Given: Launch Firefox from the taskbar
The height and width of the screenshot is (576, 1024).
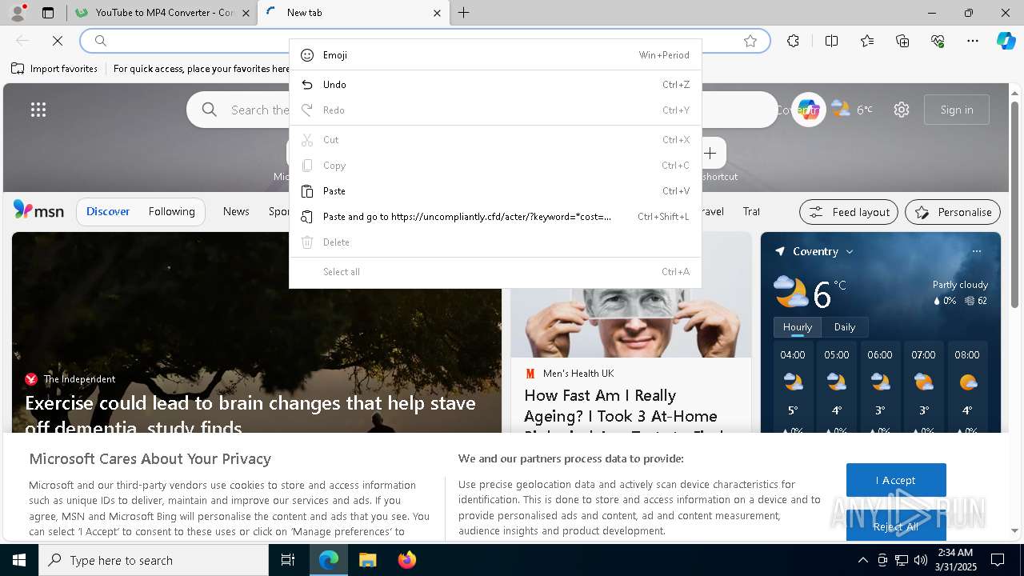Looking at the screenshot, I should click(x=406, y=560).
